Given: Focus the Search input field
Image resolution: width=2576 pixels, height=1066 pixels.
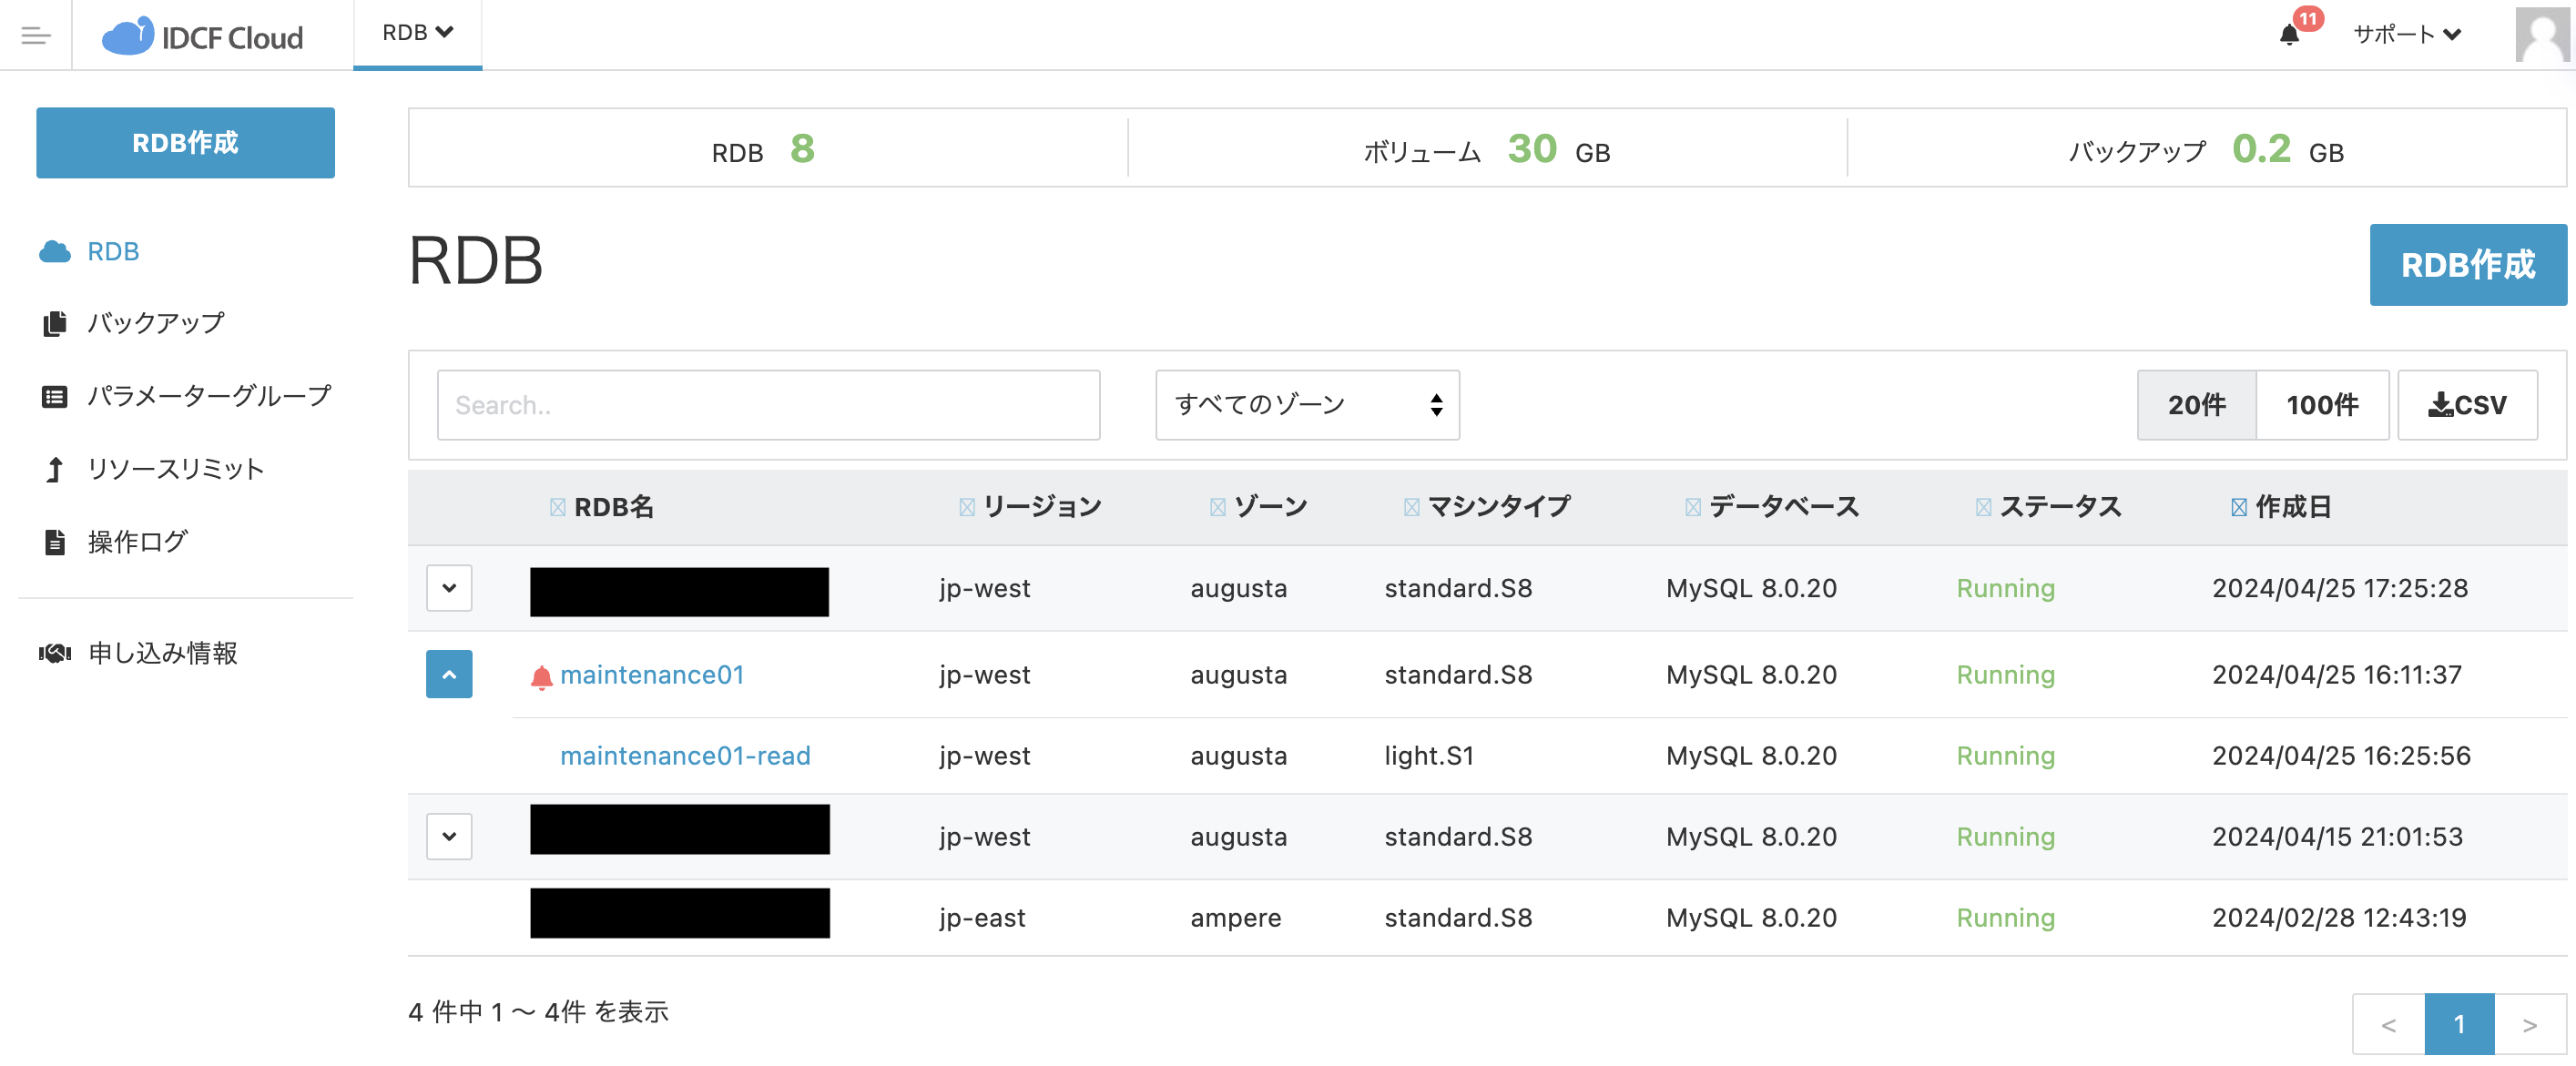Looking at the screenshot, I should pos(768,405).
